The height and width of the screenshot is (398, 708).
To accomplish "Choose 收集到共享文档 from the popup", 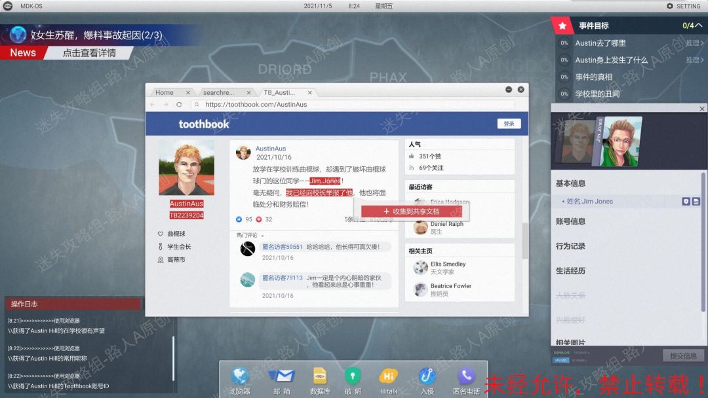I will pos(411,211).
